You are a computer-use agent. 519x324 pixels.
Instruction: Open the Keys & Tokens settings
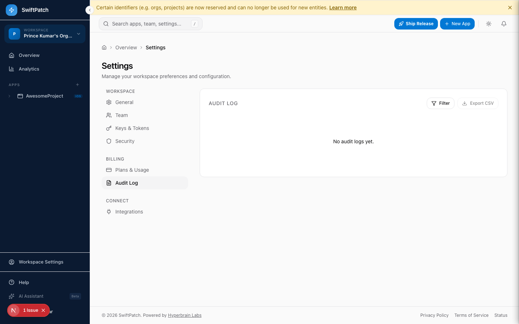click(x=132, y=128)
